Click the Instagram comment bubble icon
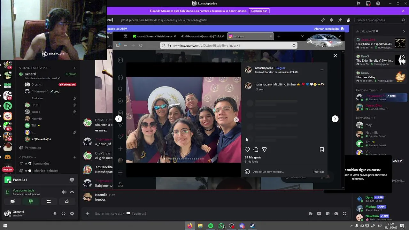Image resolution: width=409 pixels, height=230 pixels. coord(256,149)
